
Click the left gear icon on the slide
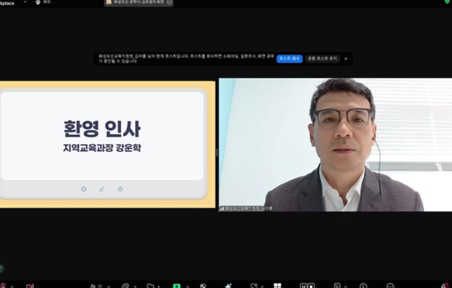coord(83,189)
